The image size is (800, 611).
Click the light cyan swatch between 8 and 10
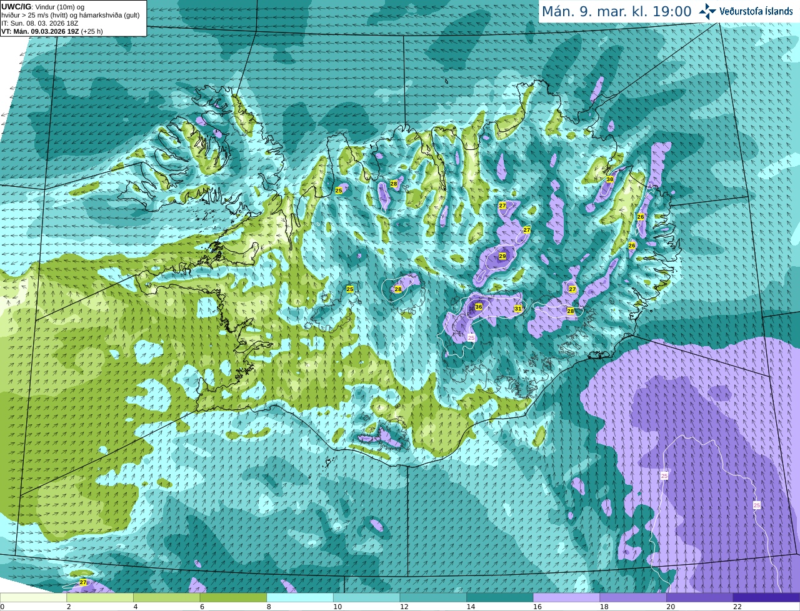coord(300,598)
